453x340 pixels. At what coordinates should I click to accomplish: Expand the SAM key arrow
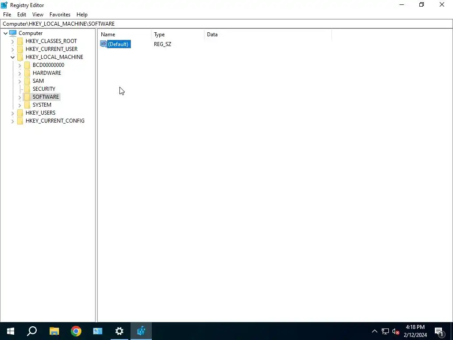[19, 81]
